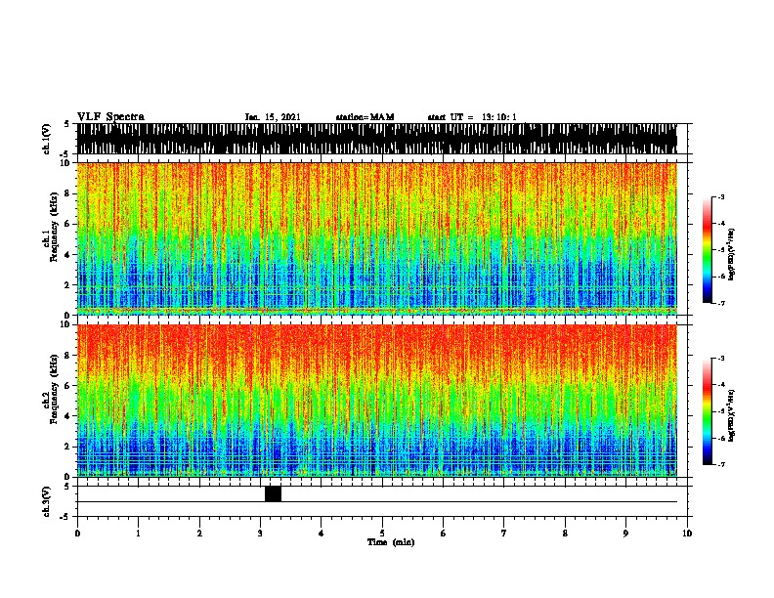This screenshot has height=598, width=774.
Task: Click time axis tick label "0"
Action: tap(77, 534)
